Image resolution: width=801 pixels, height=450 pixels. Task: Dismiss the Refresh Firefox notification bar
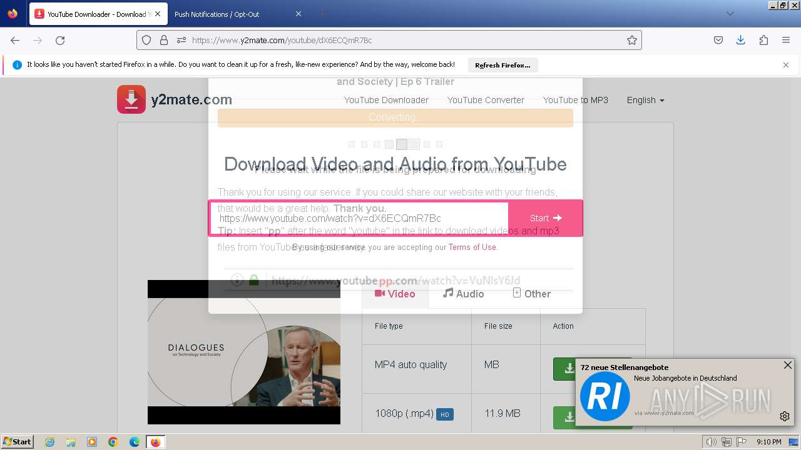point(786,65)
